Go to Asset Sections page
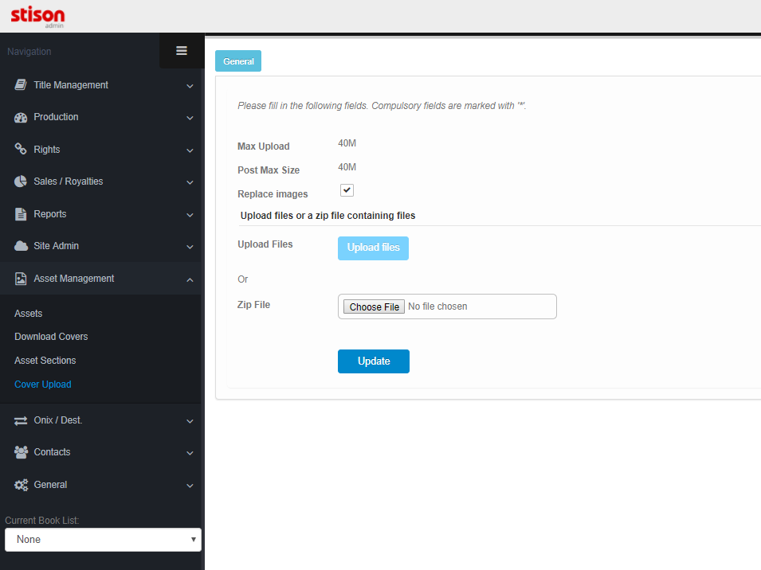 [45, 361]
